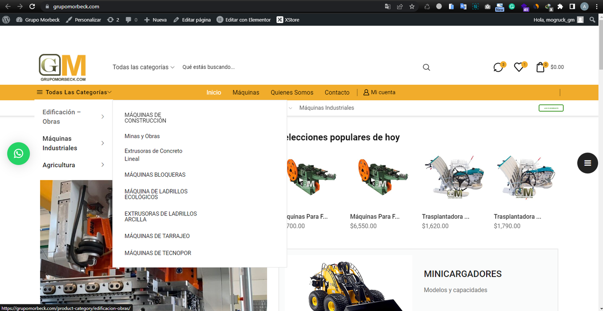Click the browser address bar URL
The height and width of the screenshot is (311, 603).
pos(77,7)
